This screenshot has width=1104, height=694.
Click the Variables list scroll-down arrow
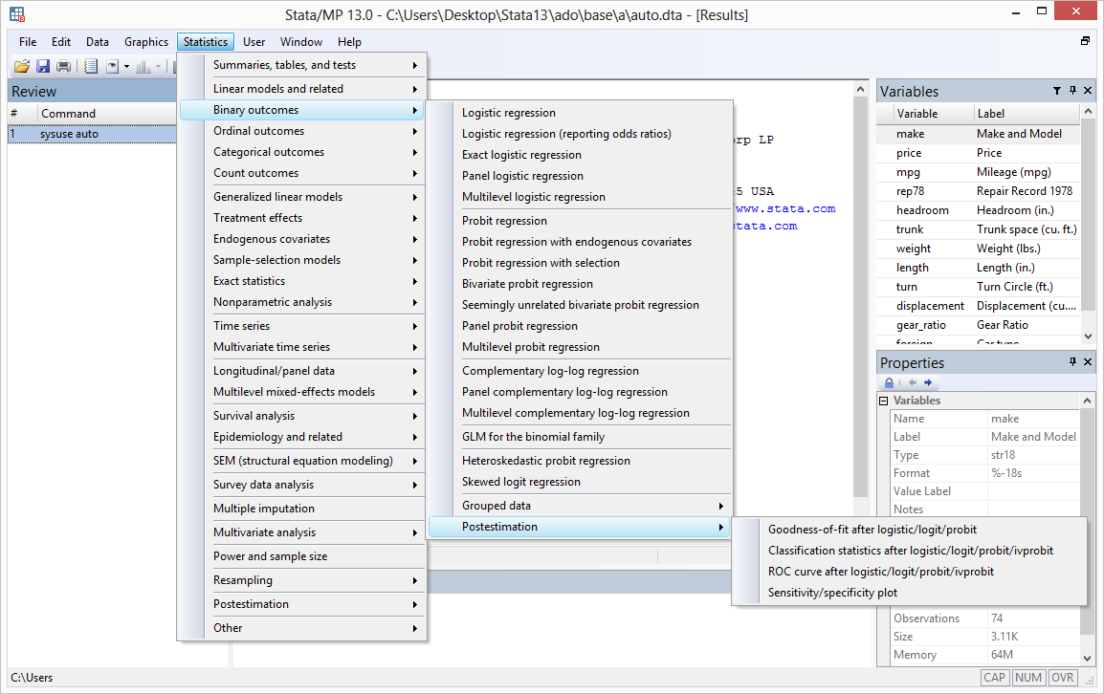click(x=1088, y=336)
